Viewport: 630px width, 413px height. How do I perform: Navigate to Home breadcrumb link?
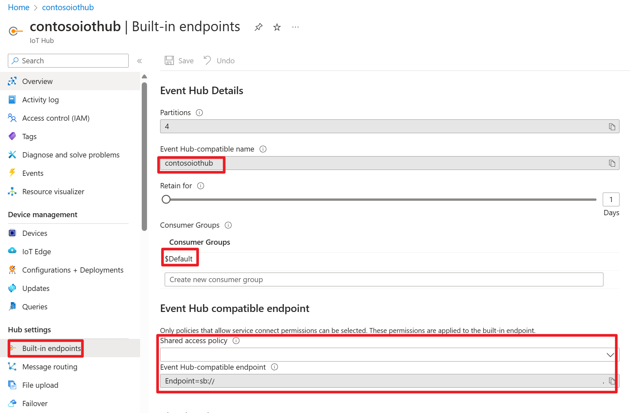pos(18,7)
